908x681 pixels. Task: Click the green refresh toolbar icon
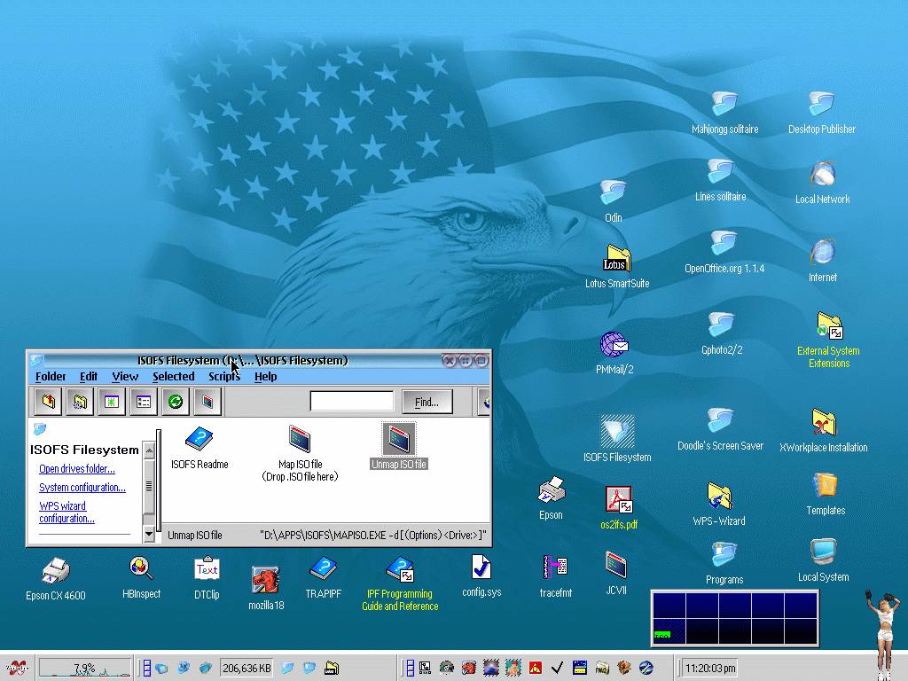point(176,402)
